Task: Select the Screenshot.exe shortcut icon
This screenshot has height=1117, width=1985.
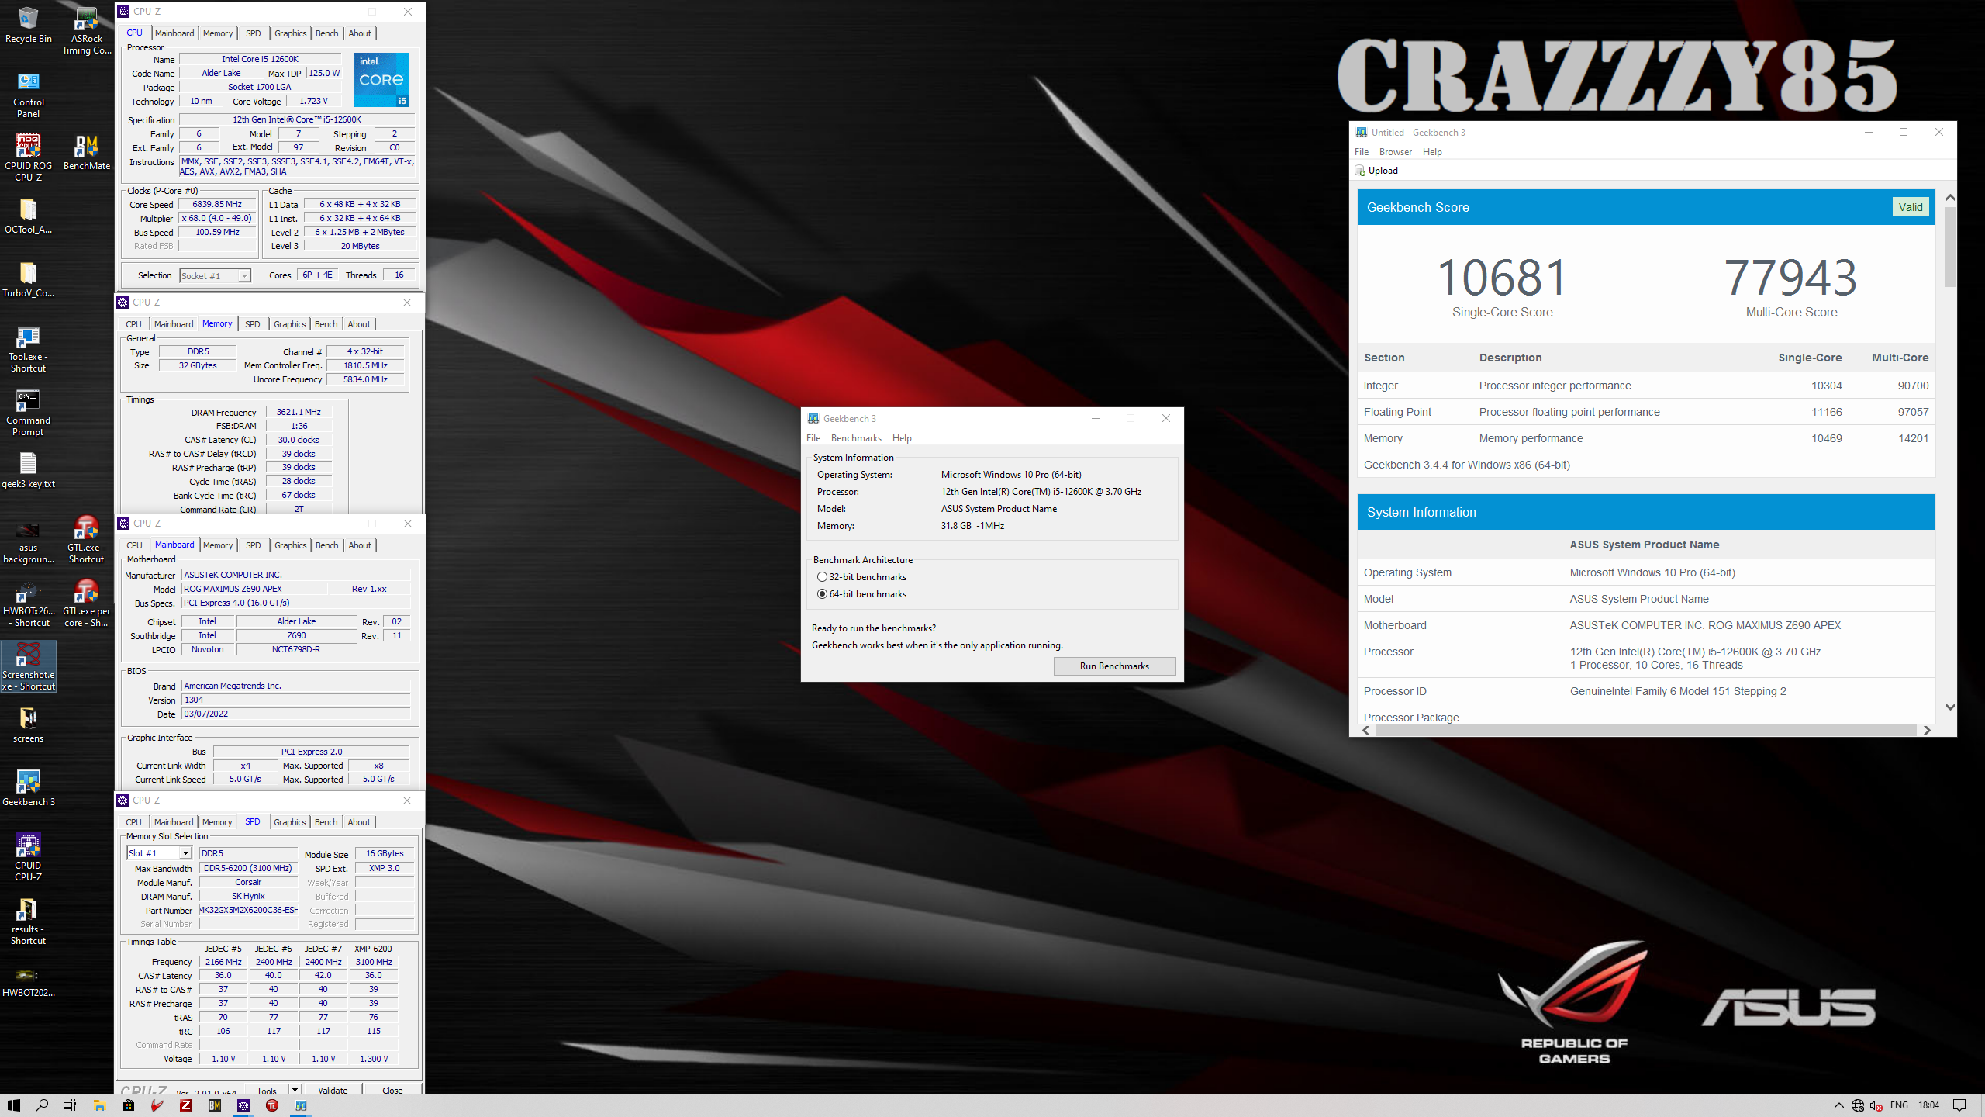Action: point(28,667)
